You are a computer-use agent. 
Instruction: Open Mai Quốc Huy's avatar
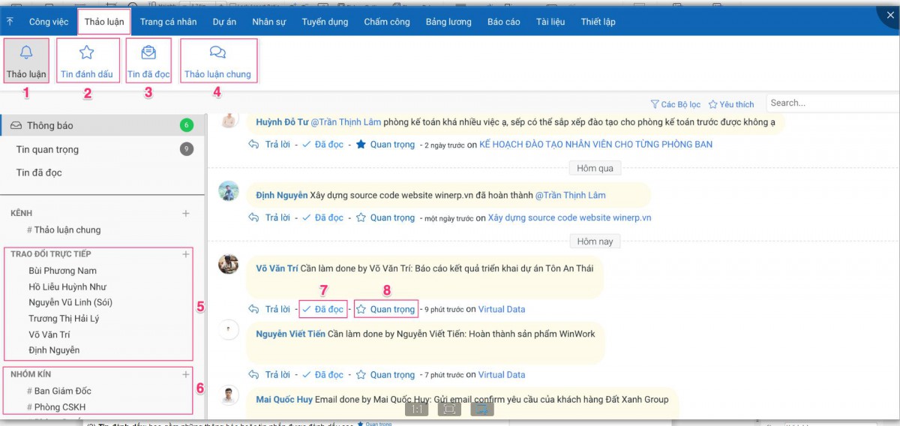[229, 395]
